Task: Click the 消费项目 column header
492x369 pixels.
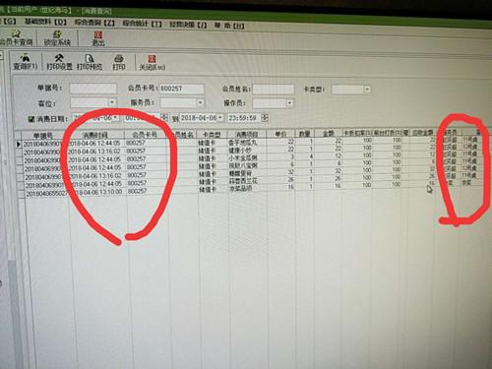Action: click(247, 134)
